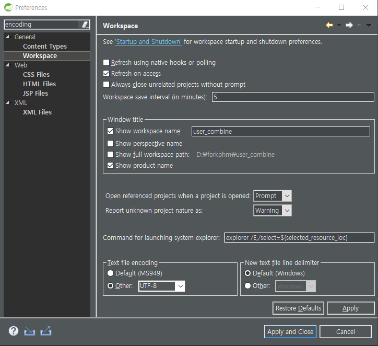Enable Refresh using native hooks or polling

coord(106,63)
